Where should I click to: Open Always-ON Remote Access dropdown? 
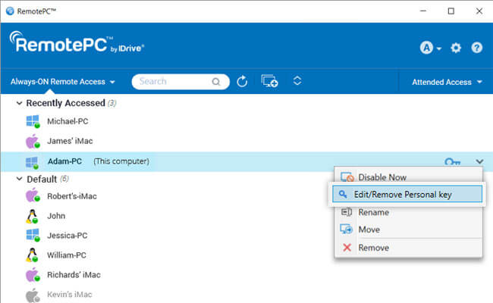pyautogui.click(x=62, y=82)
